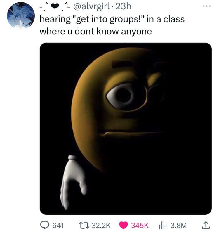Screen dimensions: 219x234
Task: Click the white gloved hand in image
Action: click(73, 182)
